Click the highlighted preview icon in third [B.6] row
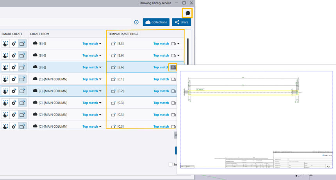Image resolution: width=336 pixels, height=180 pixels. tap(173, 67)
